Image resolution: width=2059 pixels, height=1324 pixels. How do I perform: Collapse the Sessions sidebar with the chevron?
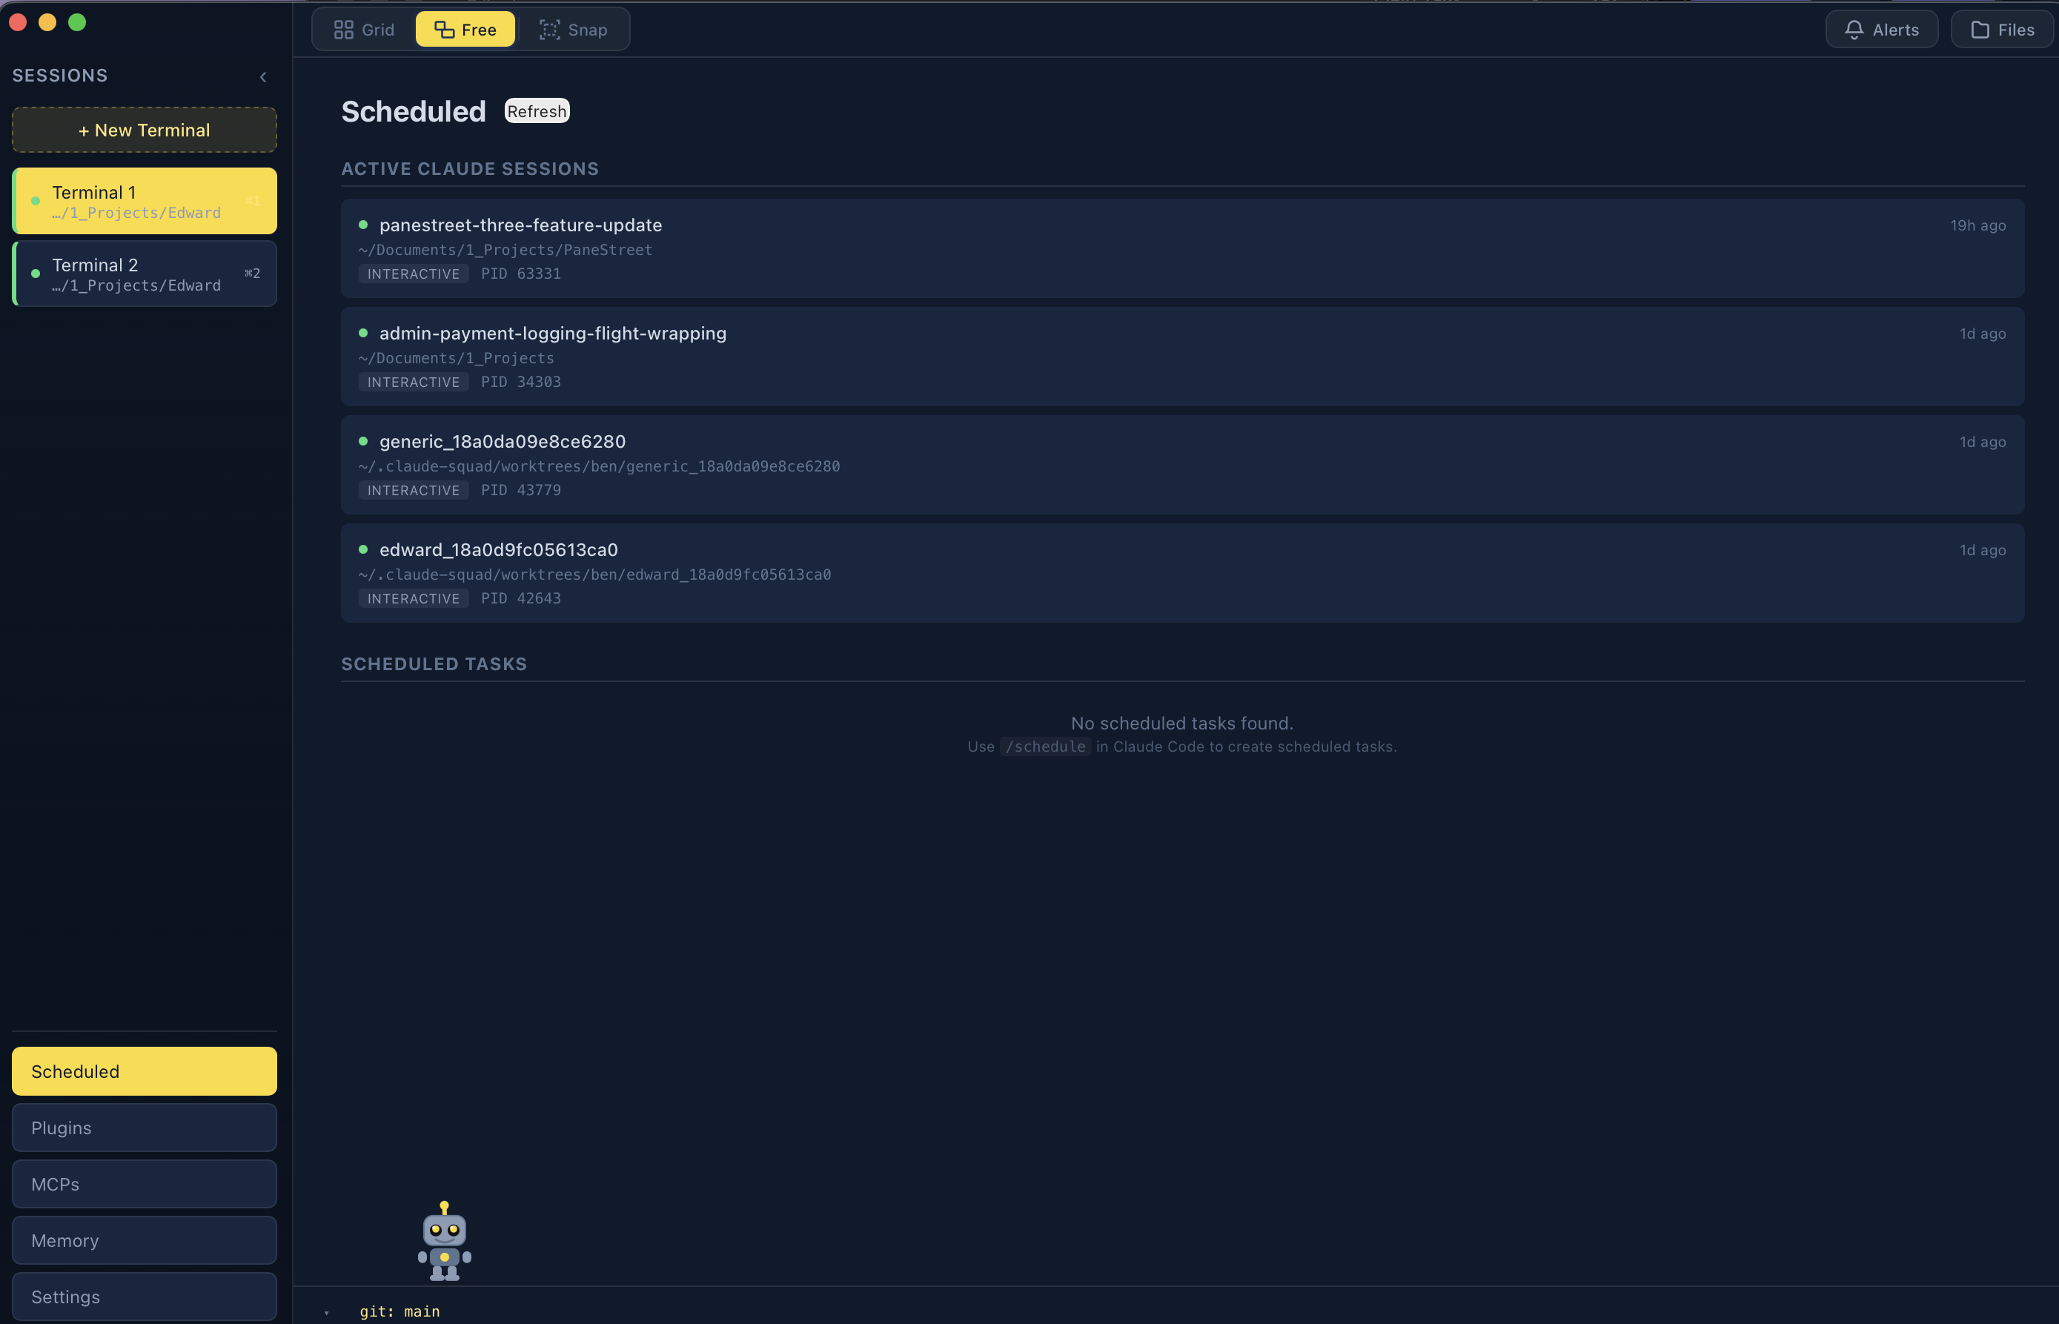pyautogui.click(x=263, y=76)
